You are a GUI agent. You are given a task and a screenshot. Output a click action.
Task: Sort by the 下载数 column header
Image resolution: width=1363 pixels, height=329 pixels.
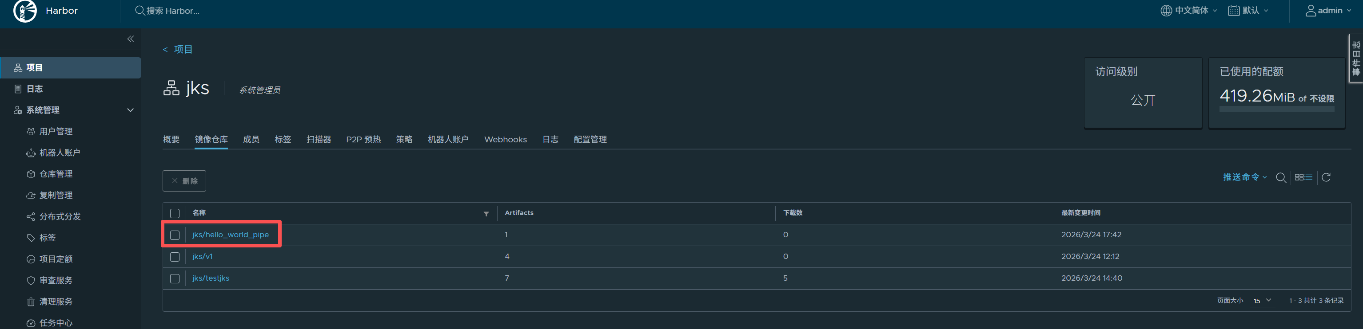pyautogui.click(x=793, y=213)
